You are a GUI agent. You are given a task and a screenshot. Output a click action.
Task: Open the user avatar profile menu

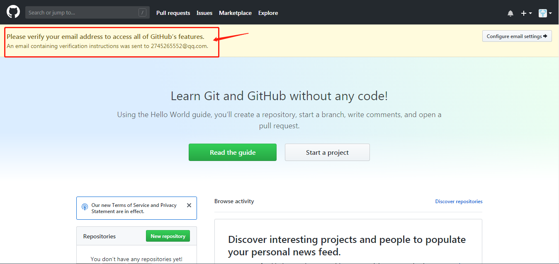(x=545, y=13)
